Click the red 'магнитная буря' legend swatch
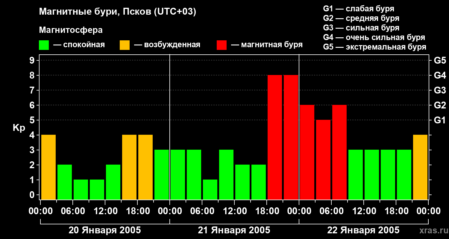Screen dimensions: 449x239 click(x=222, y=45)
